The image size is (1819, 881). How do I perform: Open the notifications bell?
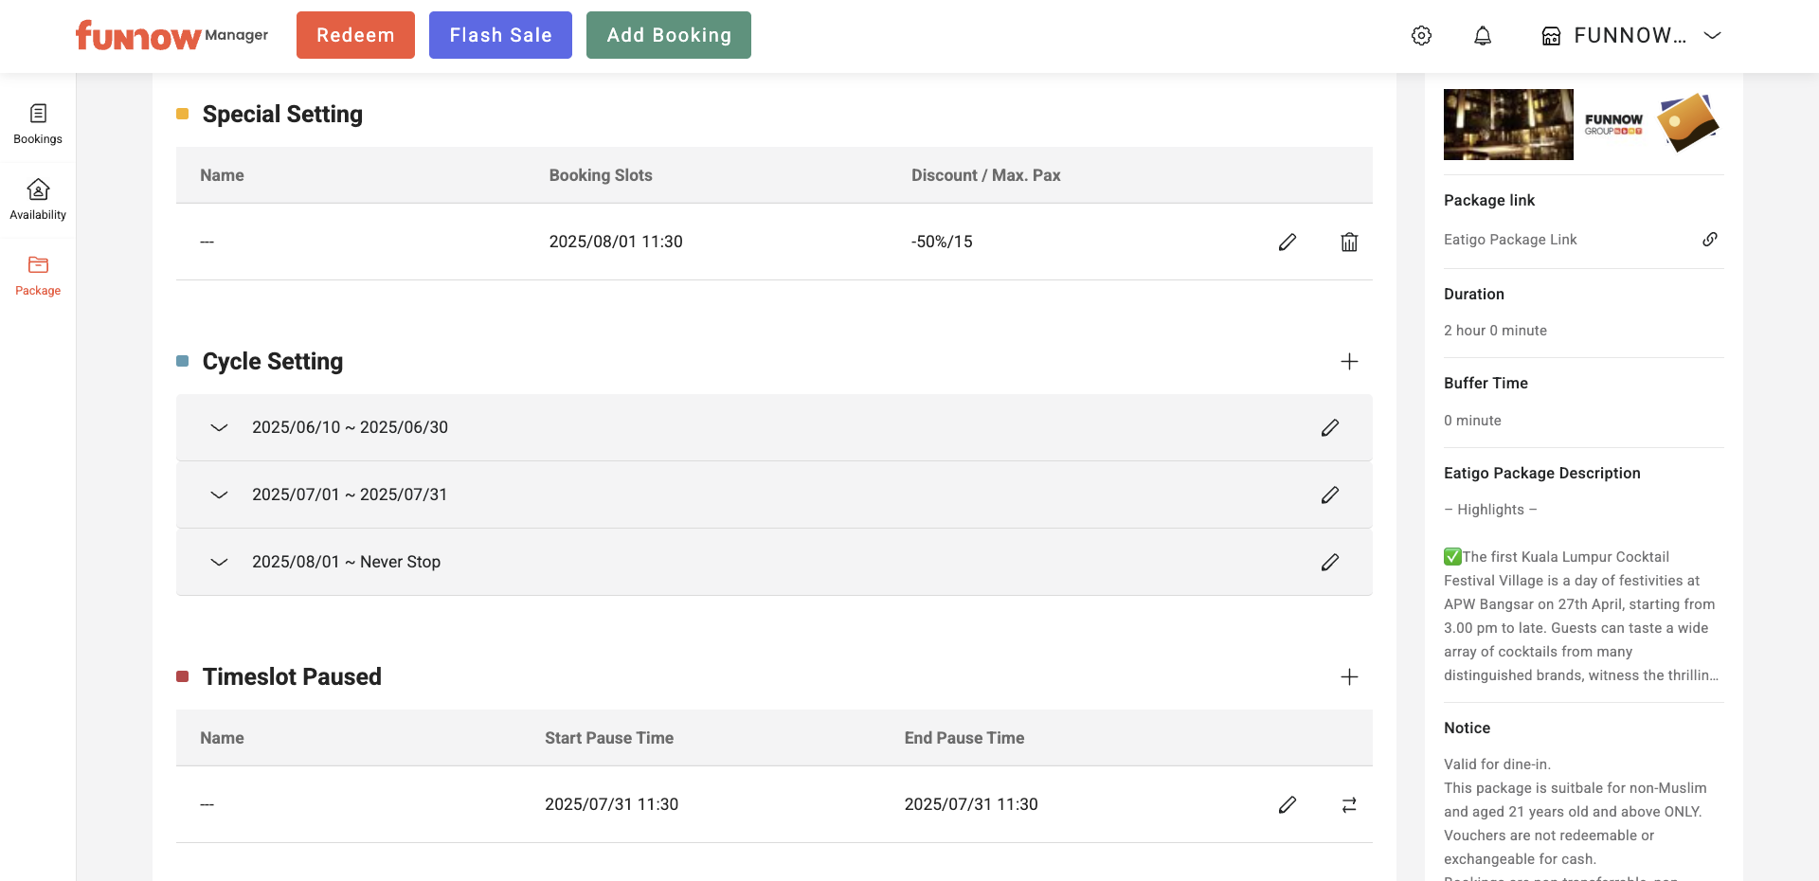coord(1483,36)
